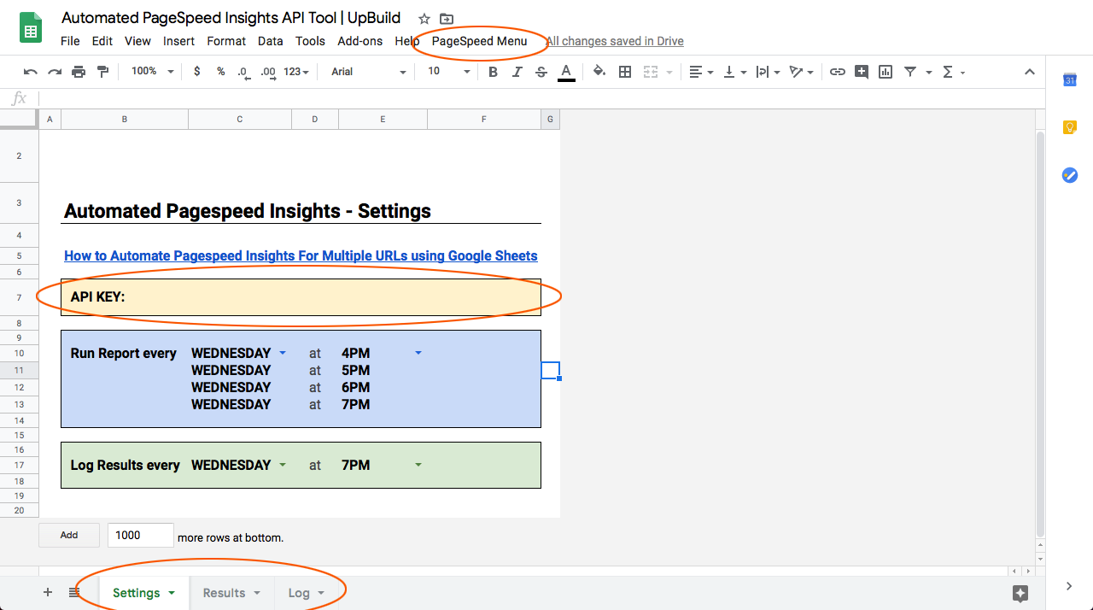Screen dimensions: 1093x610
Task: Open Google Calendar in the side panel
Action: point(1069,80)
